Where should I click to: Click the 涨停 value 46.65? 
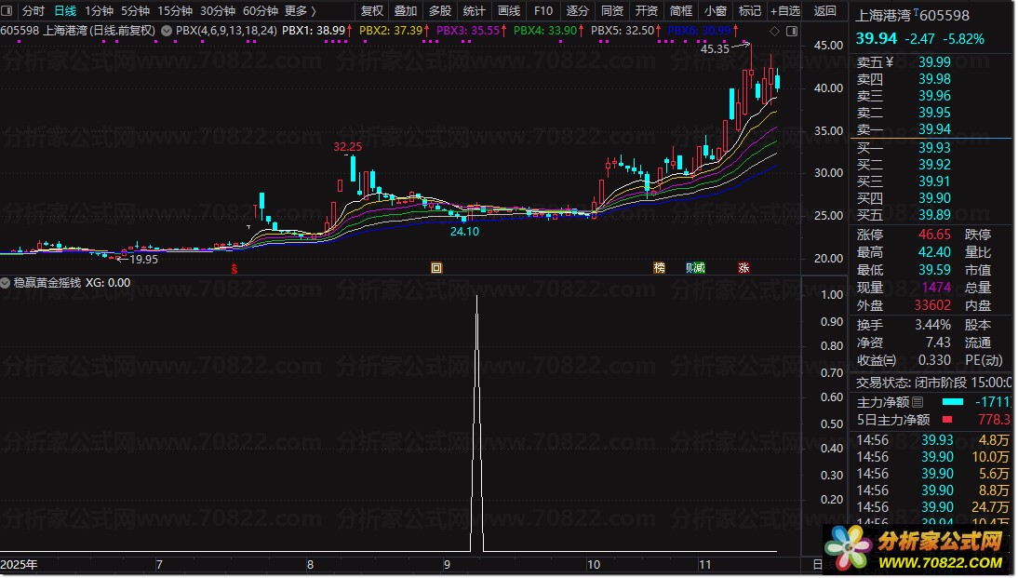click(x=934, y=235)
